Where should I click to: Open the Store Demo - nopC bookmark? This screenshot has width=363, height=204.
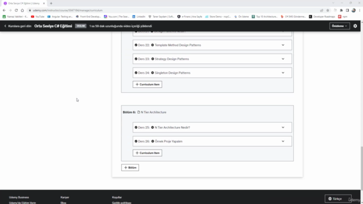218,16
